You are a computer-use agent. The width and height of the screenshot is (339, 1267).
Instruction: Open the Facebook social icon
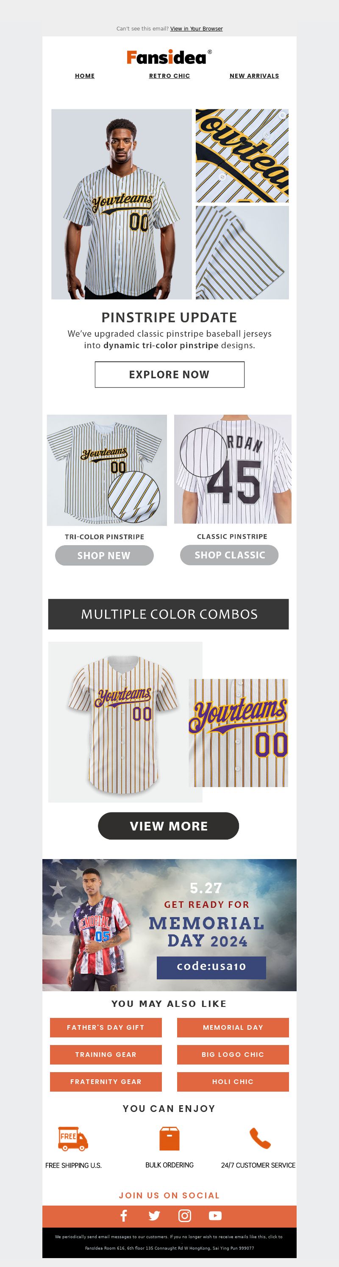[124, 1216]
